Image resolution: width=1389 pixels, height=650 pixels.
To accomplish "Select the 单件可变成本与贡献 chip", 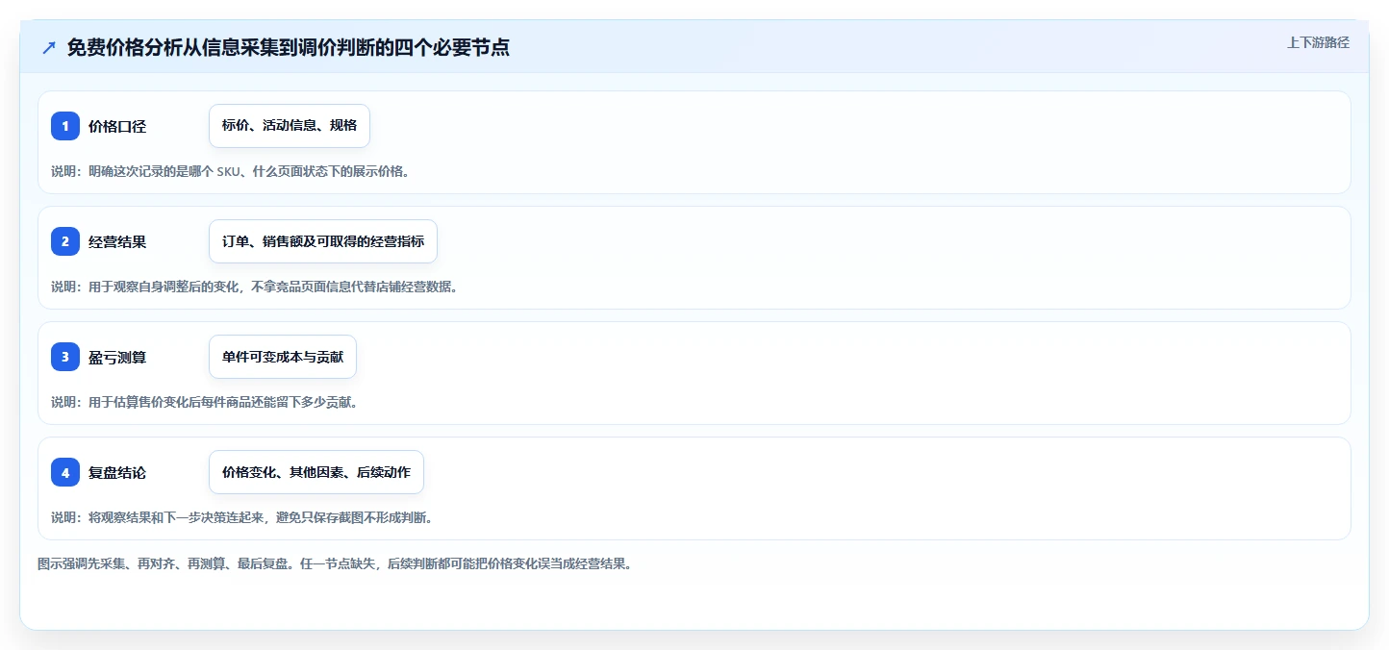I will (x=283, y=357).
